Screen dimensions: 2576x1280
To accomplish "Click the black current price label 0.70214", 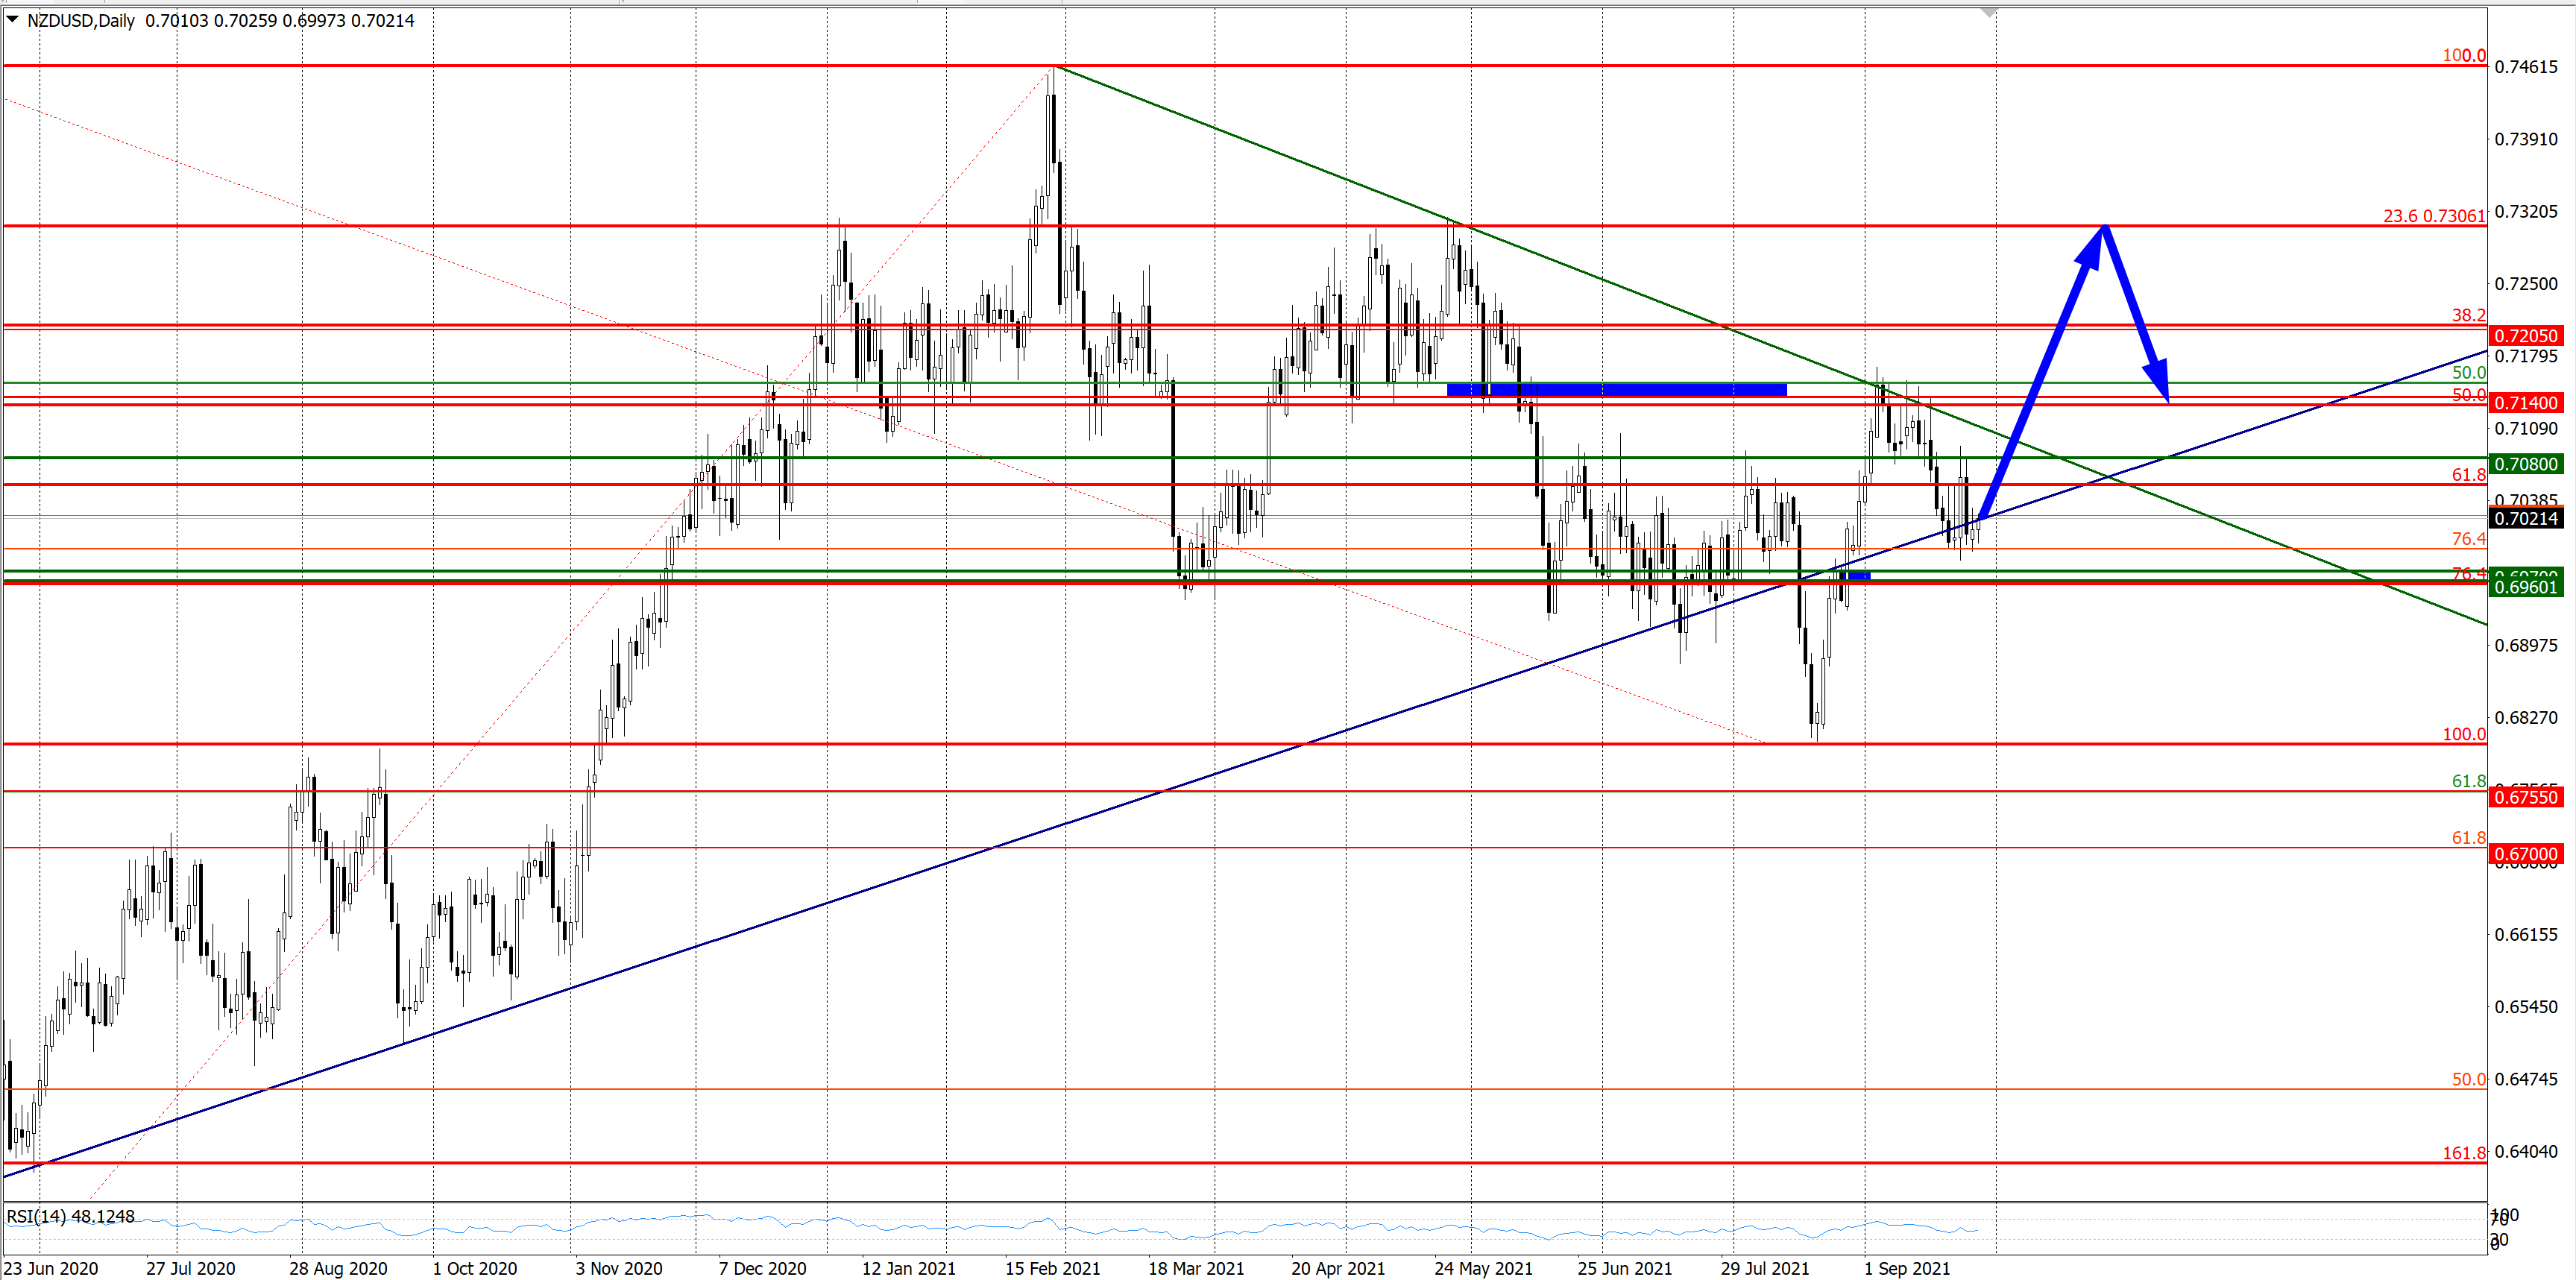I will (x=2525, y=518).
